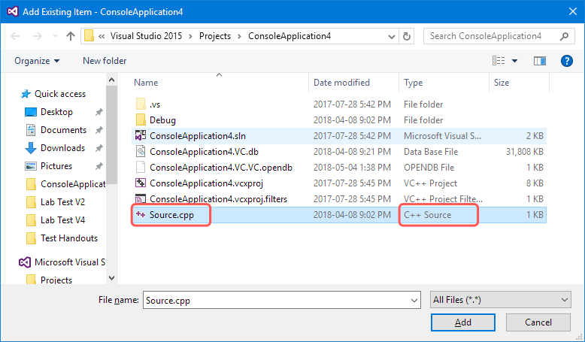The height and width of the screenshot is (342, 585).
Task: Select ConsoleApplication4.sln file
Action: point(198,136)
